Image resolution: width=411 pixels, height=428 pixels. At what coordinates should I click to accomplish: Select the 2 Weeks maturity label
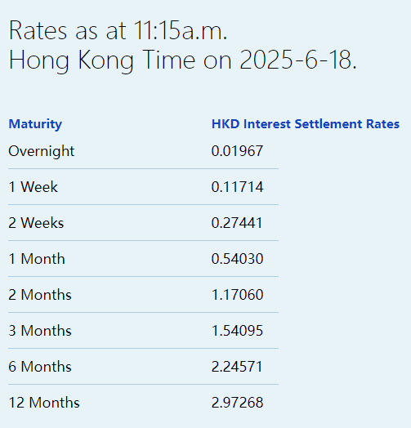[36, 223]
